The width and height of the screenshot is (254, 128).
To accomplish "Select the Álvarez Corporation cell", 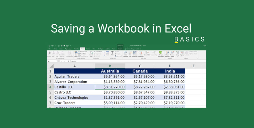I will (x=74, y=82).
